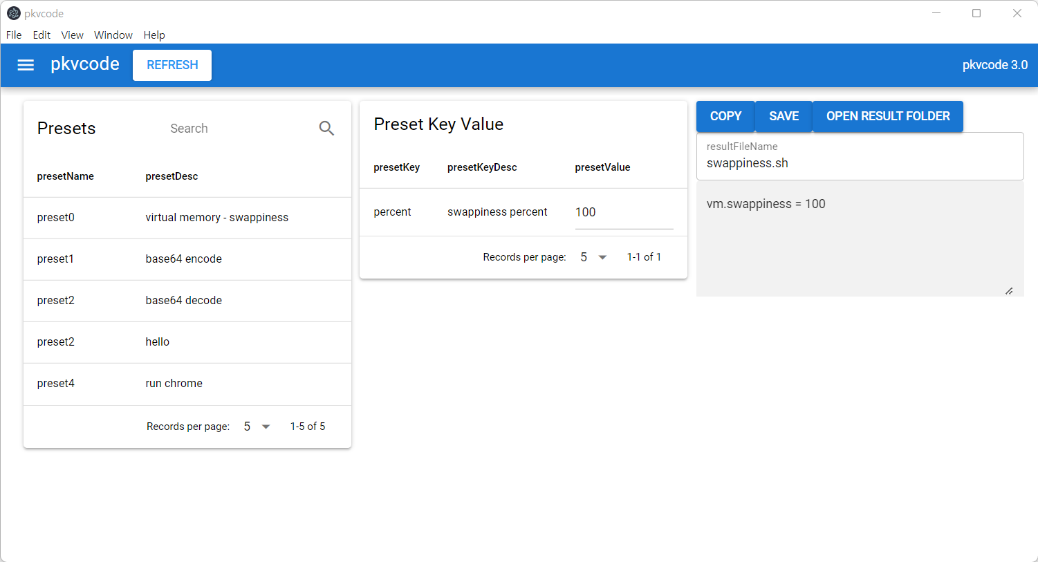
Task: Select preset4 run chrome row
Action: click(187, 384)
